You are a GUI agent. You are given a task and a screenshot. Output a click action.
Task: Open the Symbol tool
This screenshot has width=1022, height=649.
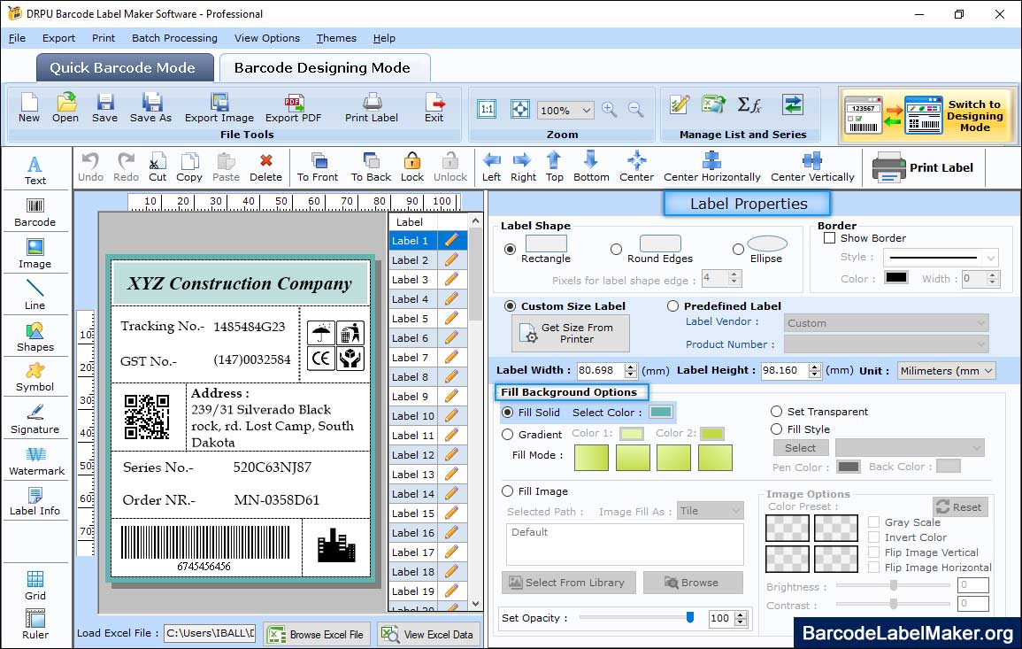tap(35, 378)
